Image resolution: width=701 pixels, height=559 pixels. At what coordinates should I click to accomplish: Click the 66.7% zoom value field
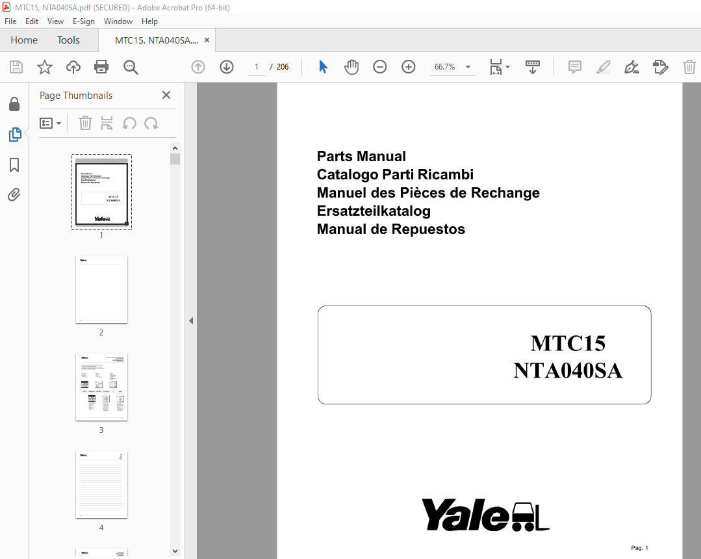445,67
